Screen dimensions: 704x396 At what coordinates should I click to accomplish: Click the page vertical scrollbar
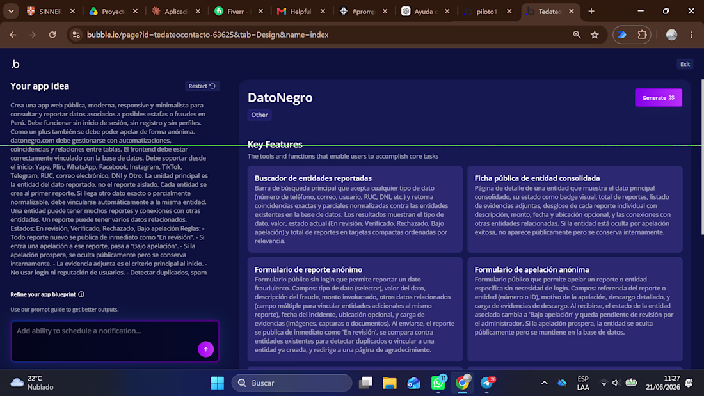(x=701, y=157)
